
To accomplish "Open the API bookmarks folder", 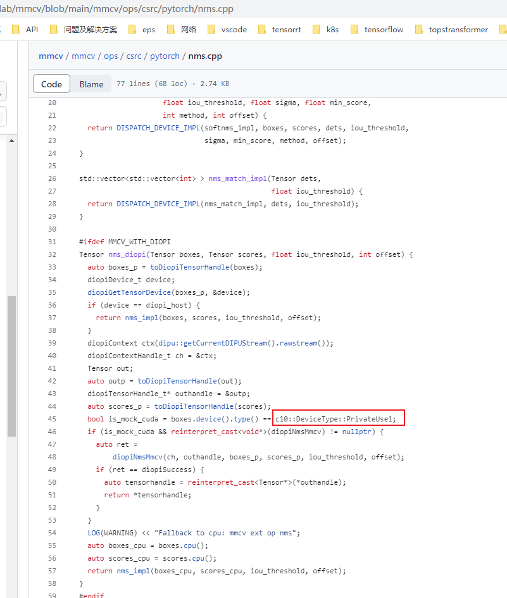I will coord(31,29).
